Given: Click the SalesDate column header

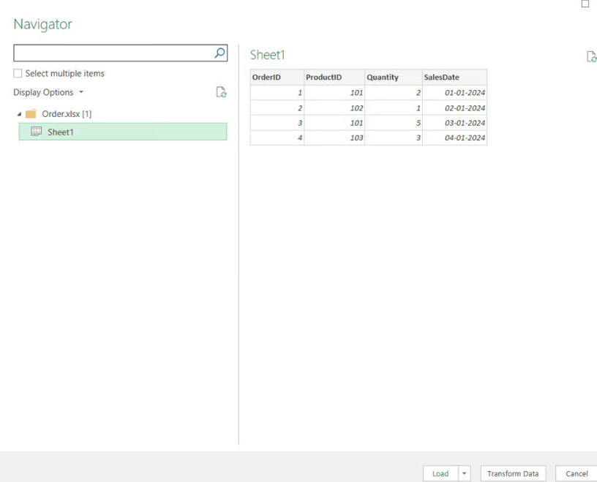Looking at the screenshot, I should click(441, 77).
